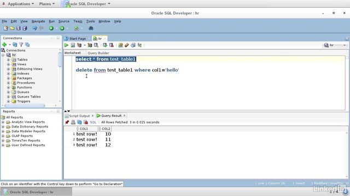Viewport: 350px width, 196px height.
Task: Click the Rollback icon
Action: click(112, 45)
